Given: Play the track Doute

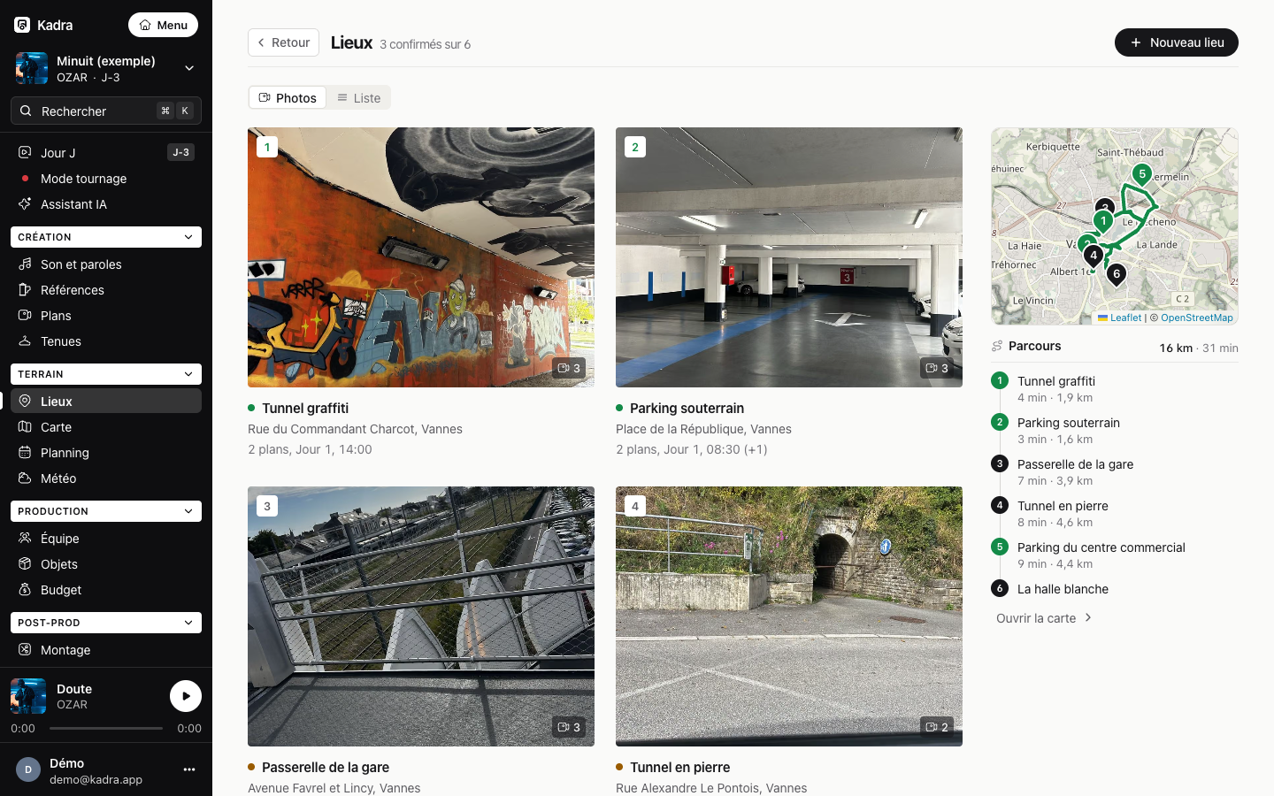Looking at the screenshot, I should [186, 696].
